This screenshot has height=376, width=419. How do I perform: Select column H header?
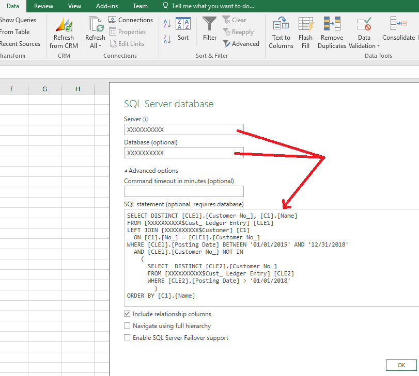[78, 89]
